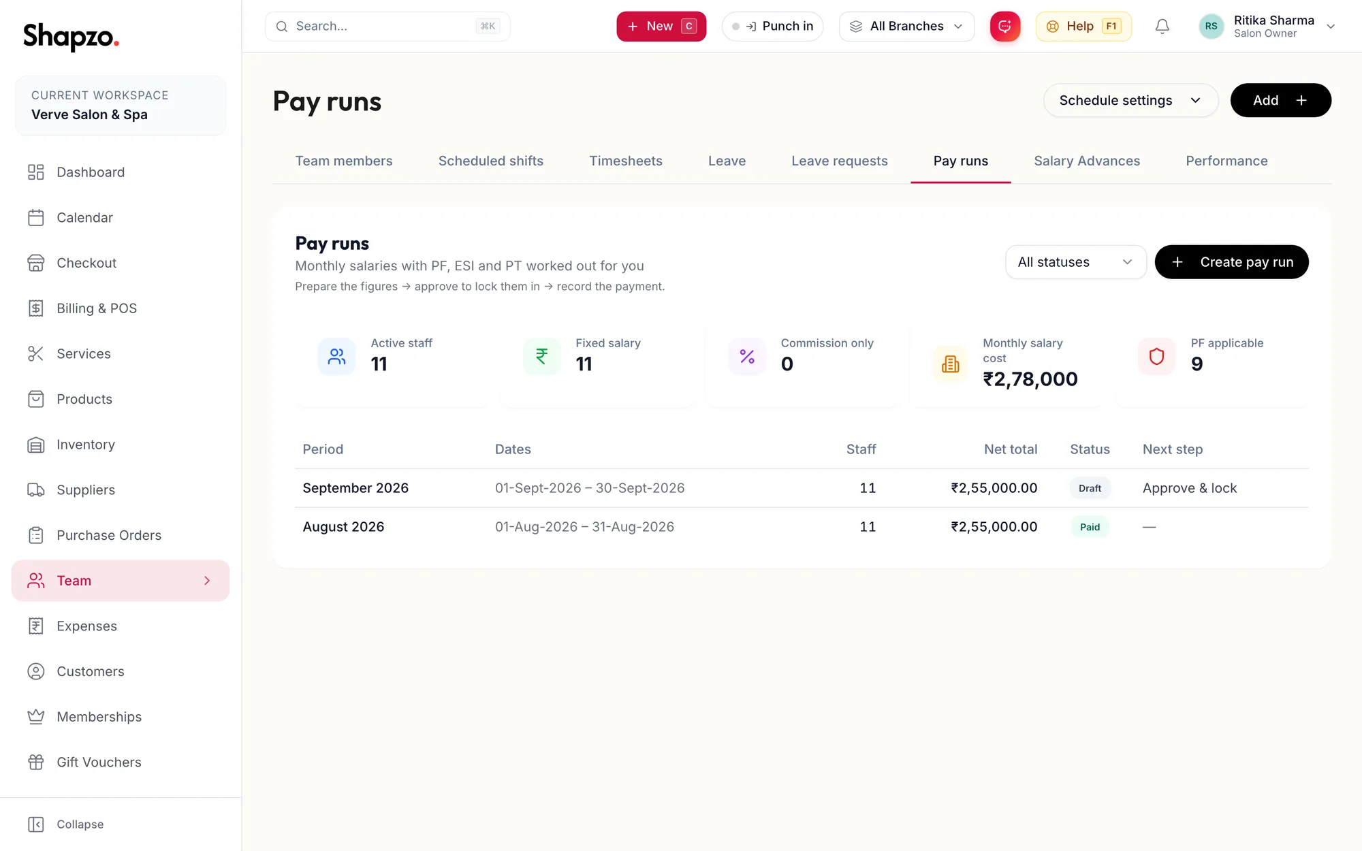Open the notifications bell
This screenshot has height=851, width=1362.
pyautogui.click(x=1162, y=27)
